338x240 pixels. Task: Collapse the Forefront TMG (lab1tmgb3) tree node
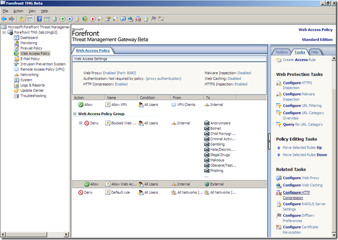pyautogui.click(x=4, y=33)
